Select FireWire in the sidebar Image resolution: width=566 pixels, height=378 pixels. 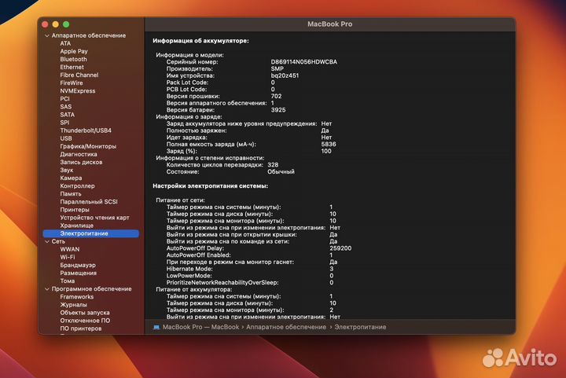pyautogui.click(x=71, y=83)
